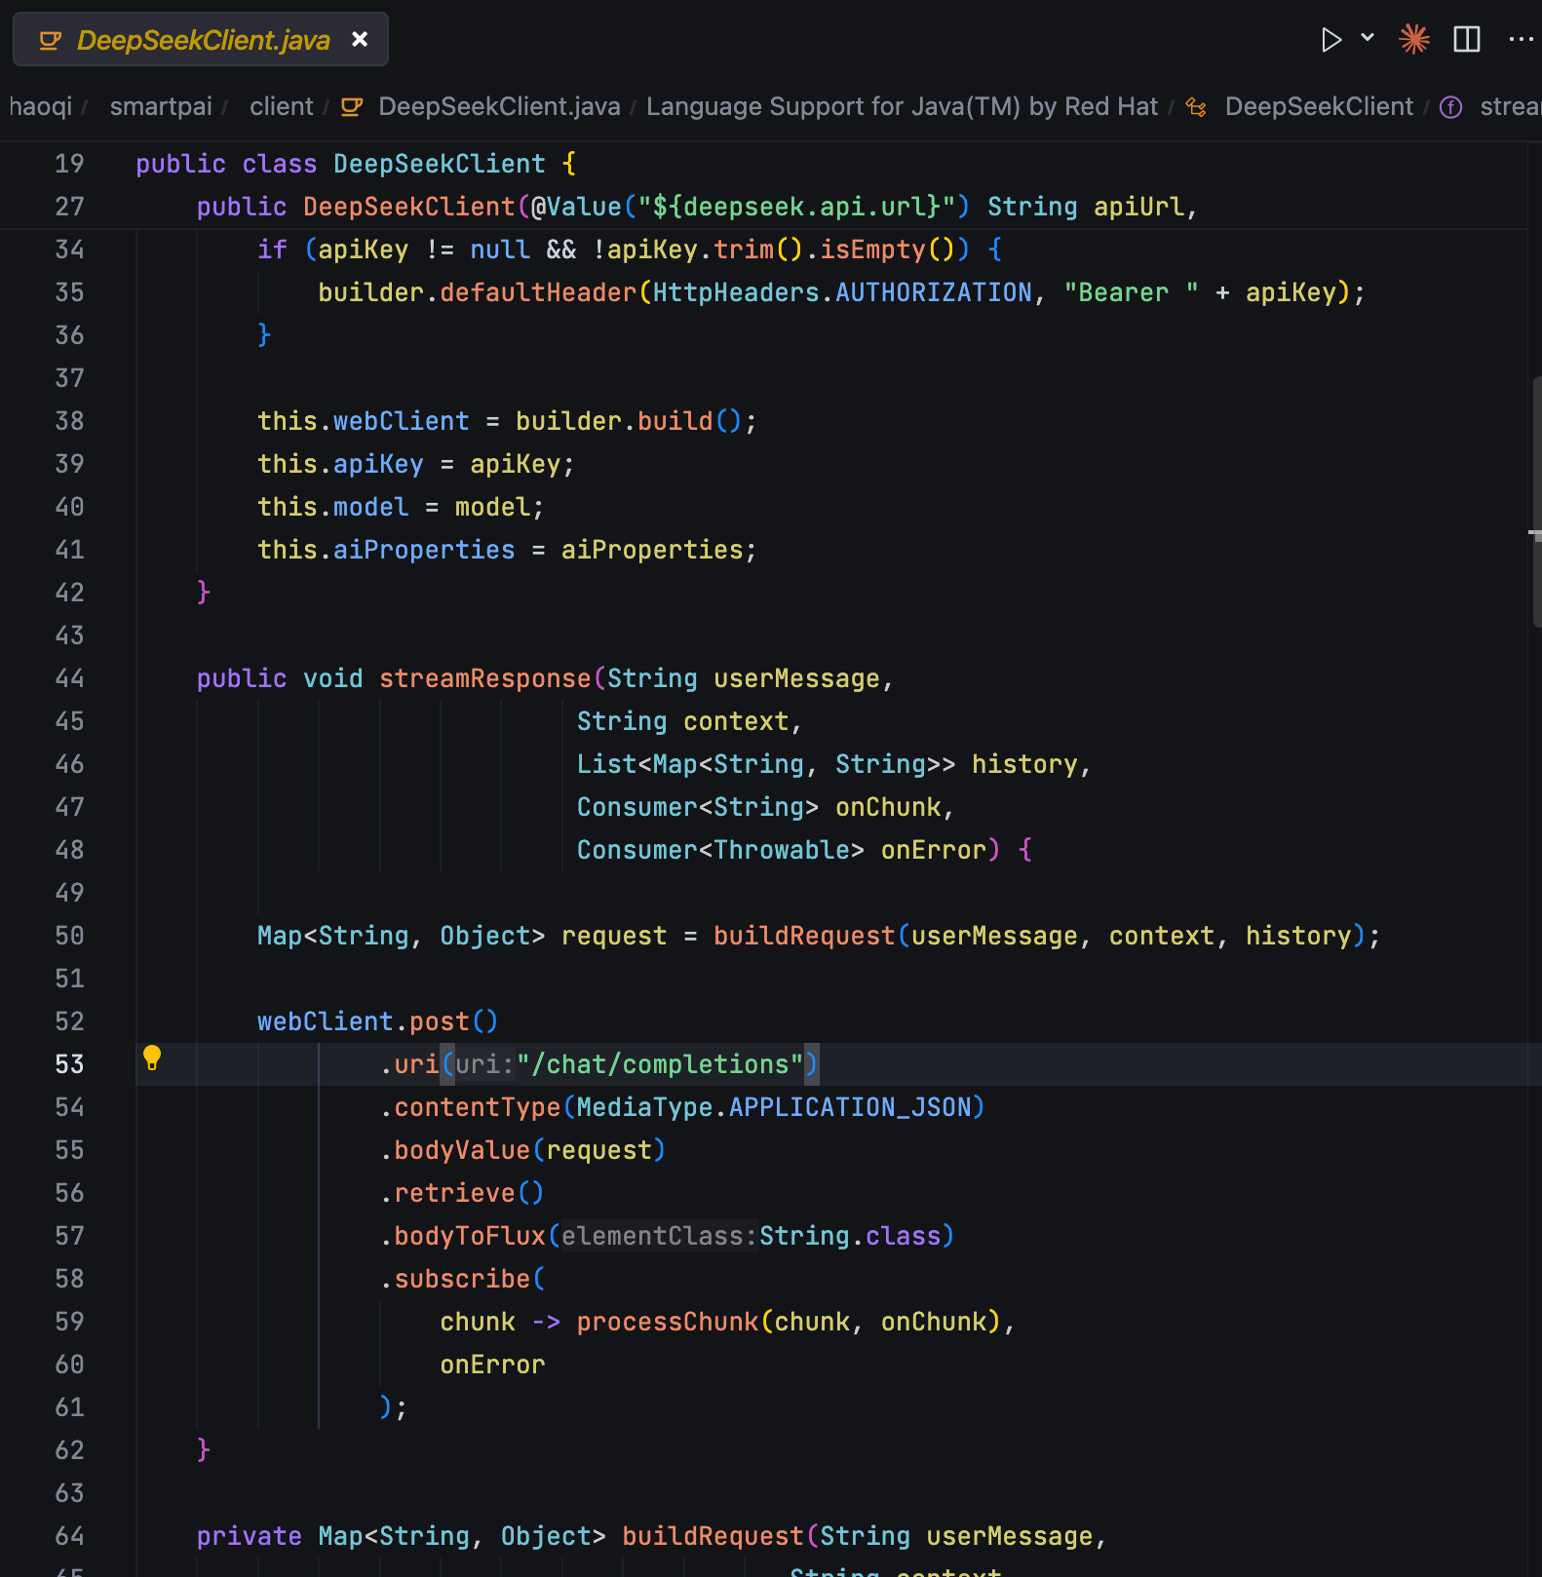Screen dimensions: 1542x1577
Task: Open the smartpai breadcrumb folder
Action: point(161,106)
